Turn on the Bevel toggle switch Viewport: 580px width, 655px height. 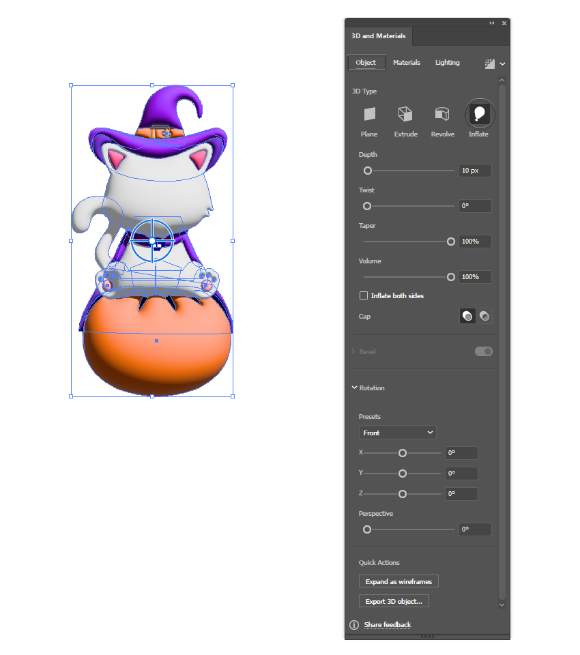click(483, 351)
